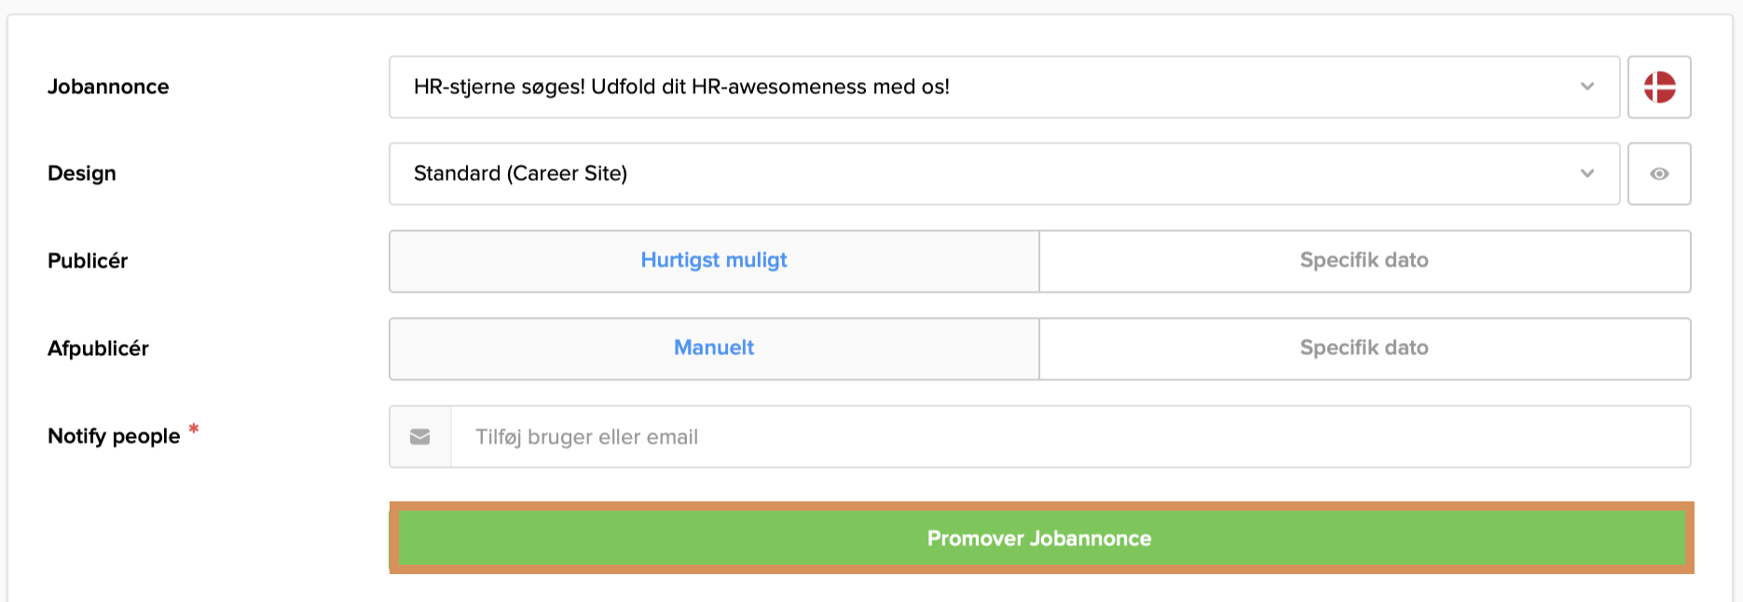Image resolution: width=1743 pixels, height=602 pixels.
Task: Click the "Publicér" field label
Action: 88,261
